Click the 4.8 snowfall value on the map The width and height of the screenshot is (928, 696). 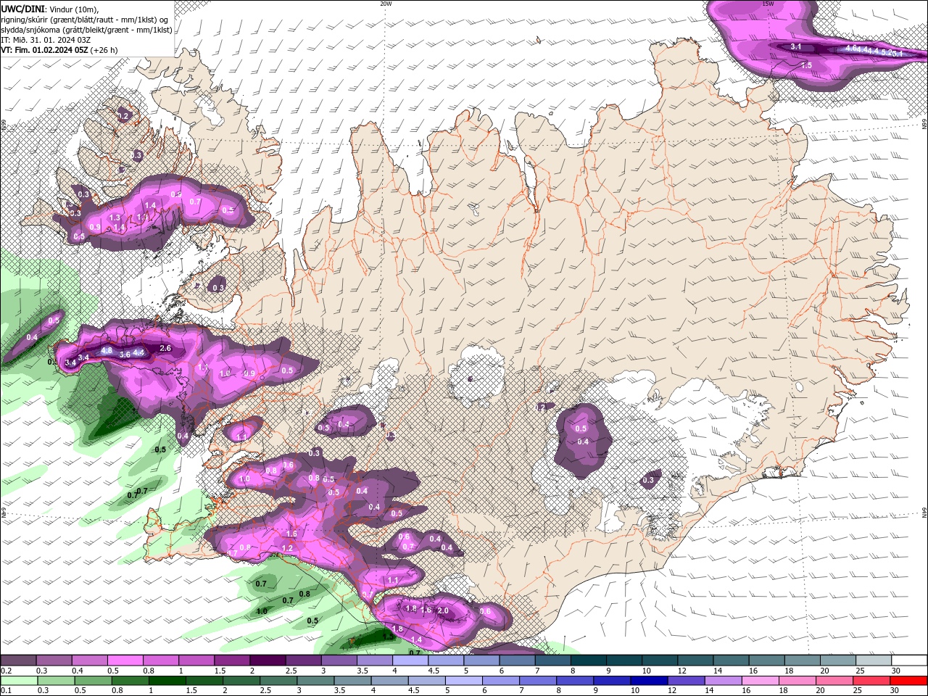tap(107, 350)
